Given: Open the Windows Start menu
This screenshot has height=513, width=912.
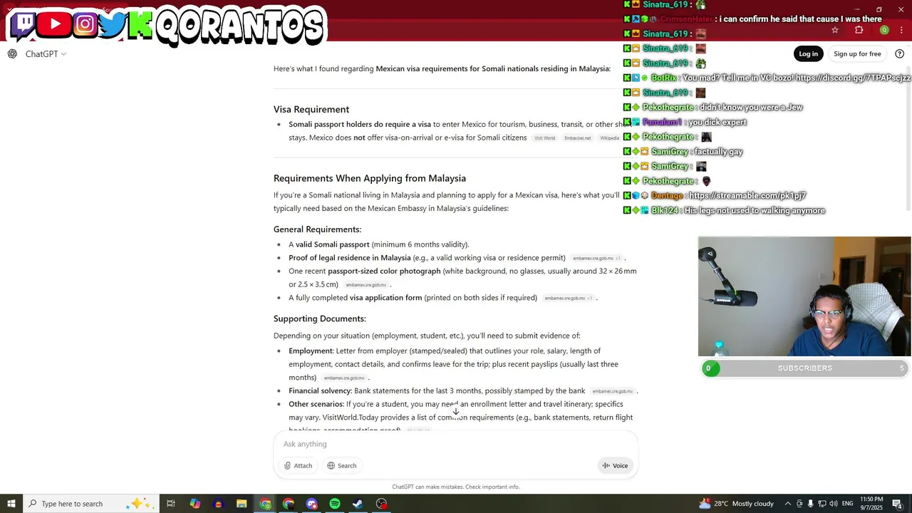Looking at the screenshot, I should [11, 504].
